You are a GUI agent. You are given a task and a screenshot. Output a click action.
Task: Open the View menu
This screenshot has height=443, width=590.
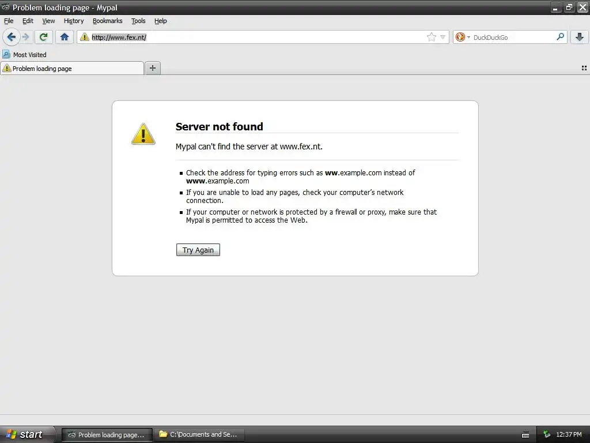tap(48, 21)
